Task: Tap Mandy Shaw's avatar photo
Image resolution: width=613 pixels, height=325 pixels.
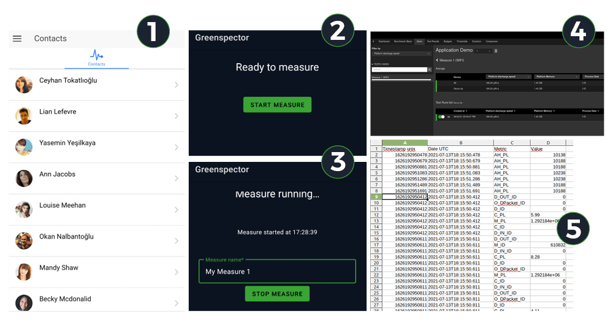Action: tap(24, 272)
